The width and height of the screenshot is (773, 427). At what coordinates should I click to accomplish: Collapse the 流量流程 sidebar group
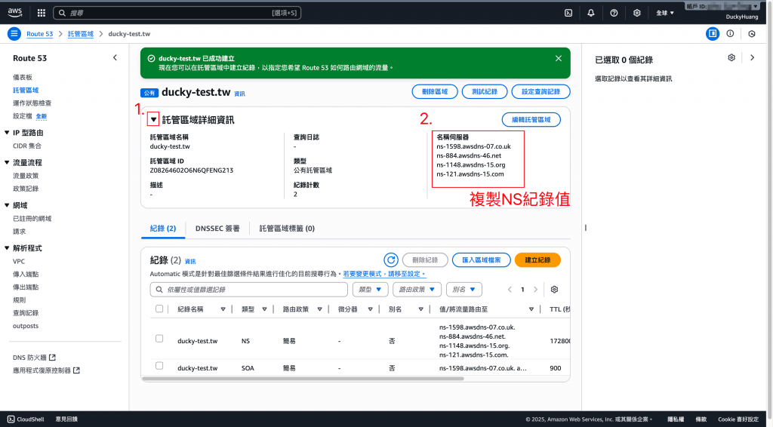[x=7, y=162]
